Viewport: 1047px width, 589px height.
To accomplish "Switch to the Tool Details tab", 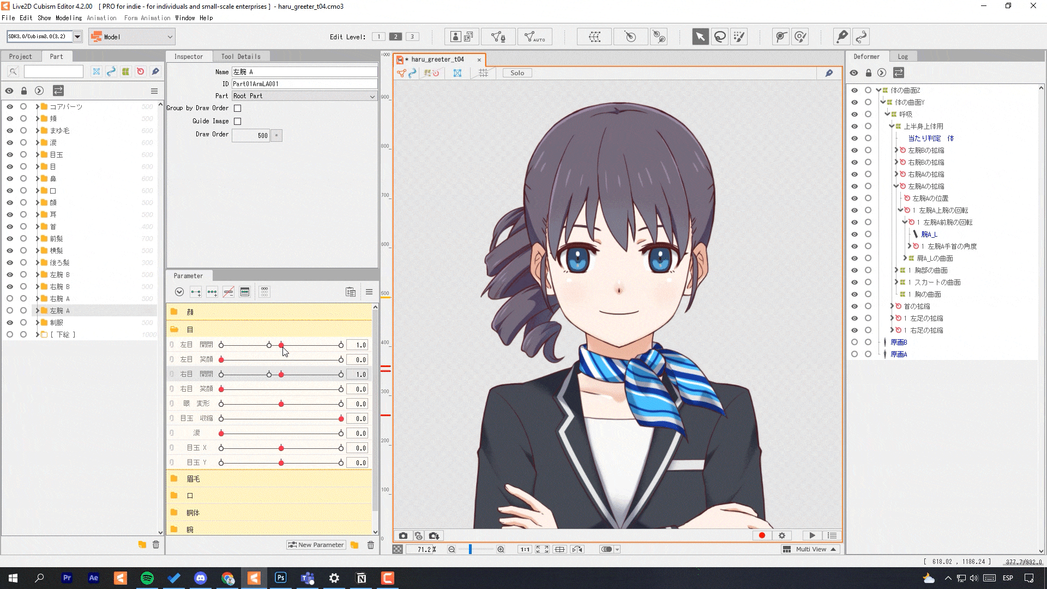I will pyautogui.click(x=240, y=57).
